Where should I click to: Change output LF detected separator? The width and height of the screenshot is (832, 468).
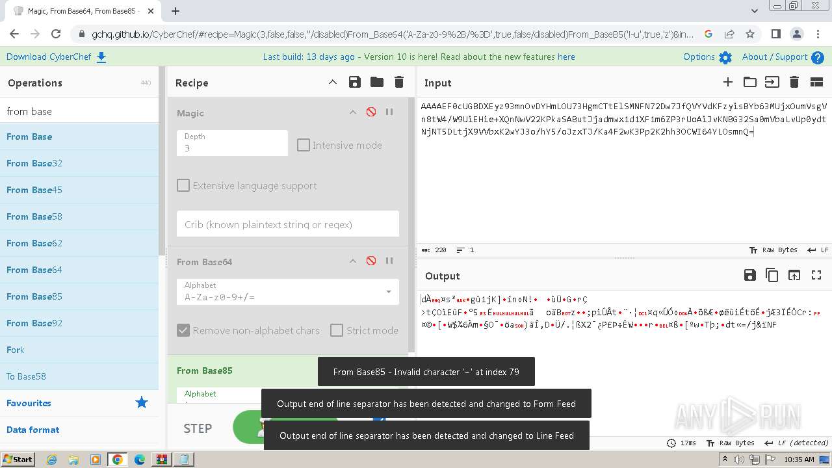[x=796, y=443]
